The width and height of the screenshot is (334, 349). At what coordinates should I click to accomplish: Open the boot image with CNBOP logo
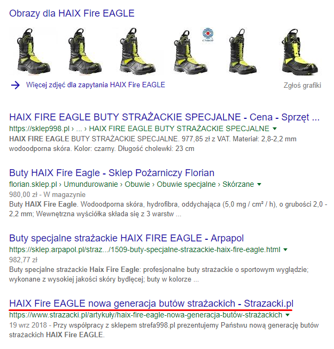[192, 51]
